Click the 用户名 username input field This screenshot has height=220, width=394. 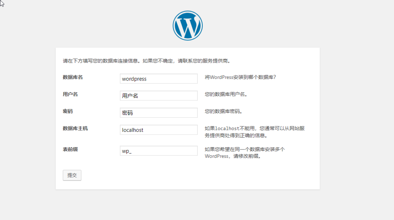(x=159, y=95)
